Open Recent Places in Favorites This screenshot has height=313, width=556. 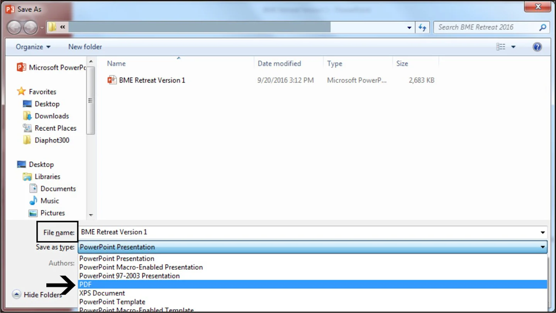(50, 128)
